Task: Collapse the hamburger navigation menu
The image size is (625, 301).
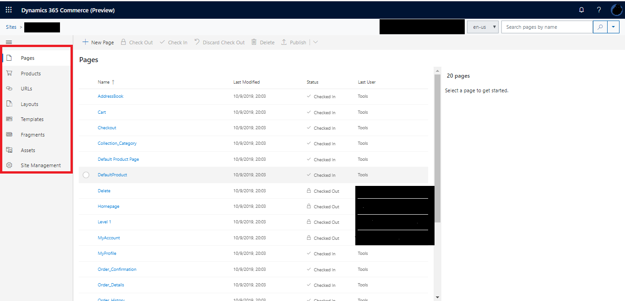Action: tap(9, 42)
